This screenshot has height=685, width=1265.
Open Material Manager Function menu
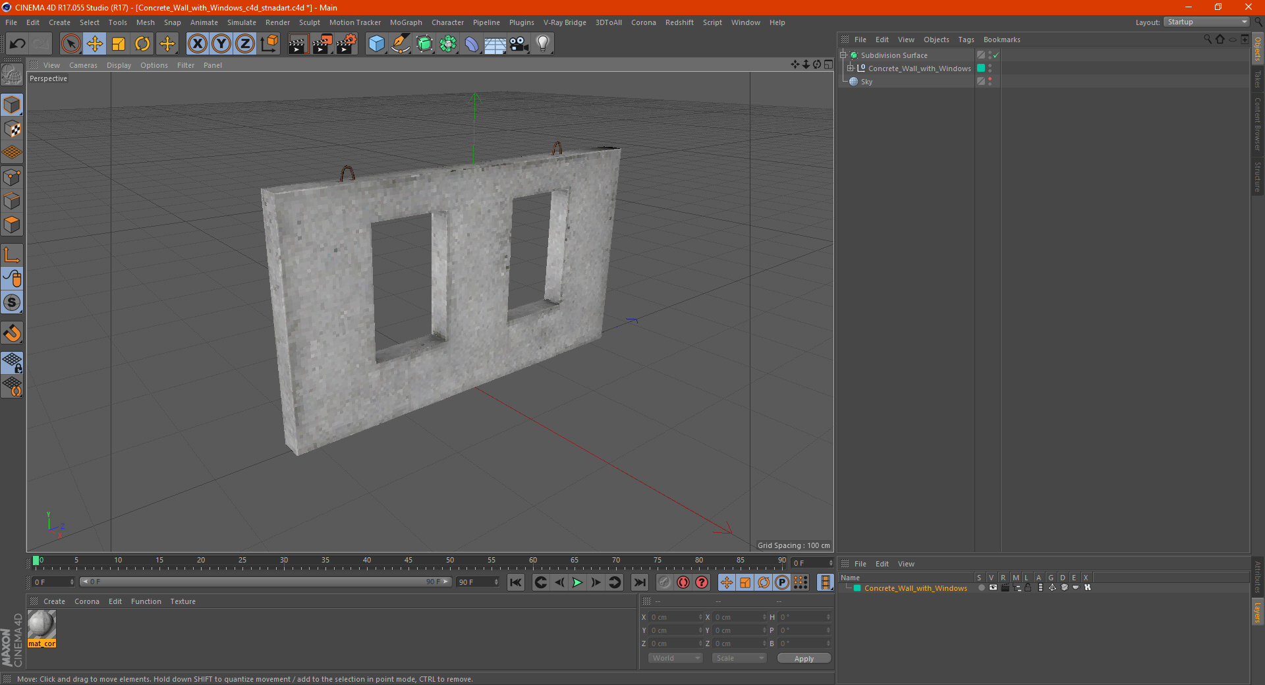[x=146, y=601]
